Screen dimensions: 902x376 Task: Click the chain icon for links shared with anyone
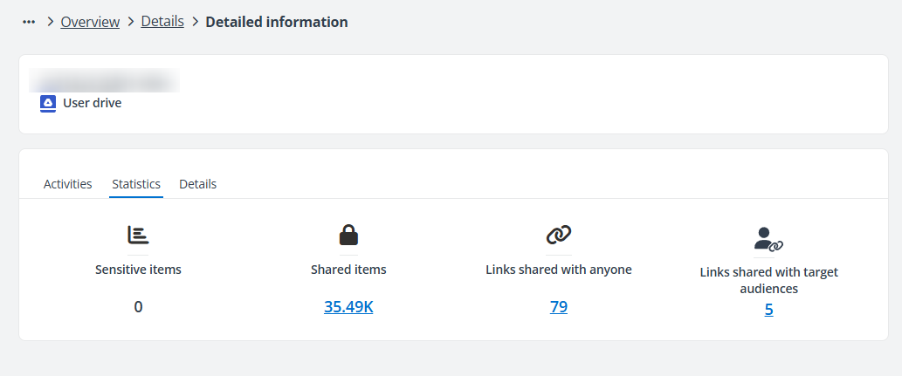pyautogui.click(x=559, y=234)
